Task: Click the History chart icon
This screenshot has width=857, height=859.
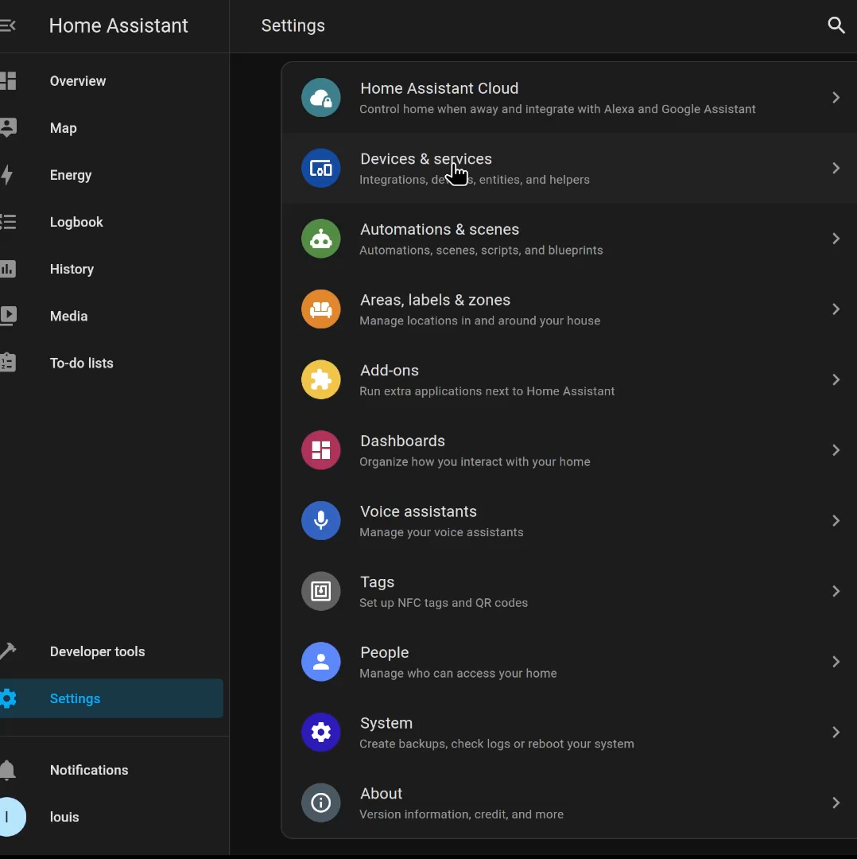Action: [x=8, y=269]
